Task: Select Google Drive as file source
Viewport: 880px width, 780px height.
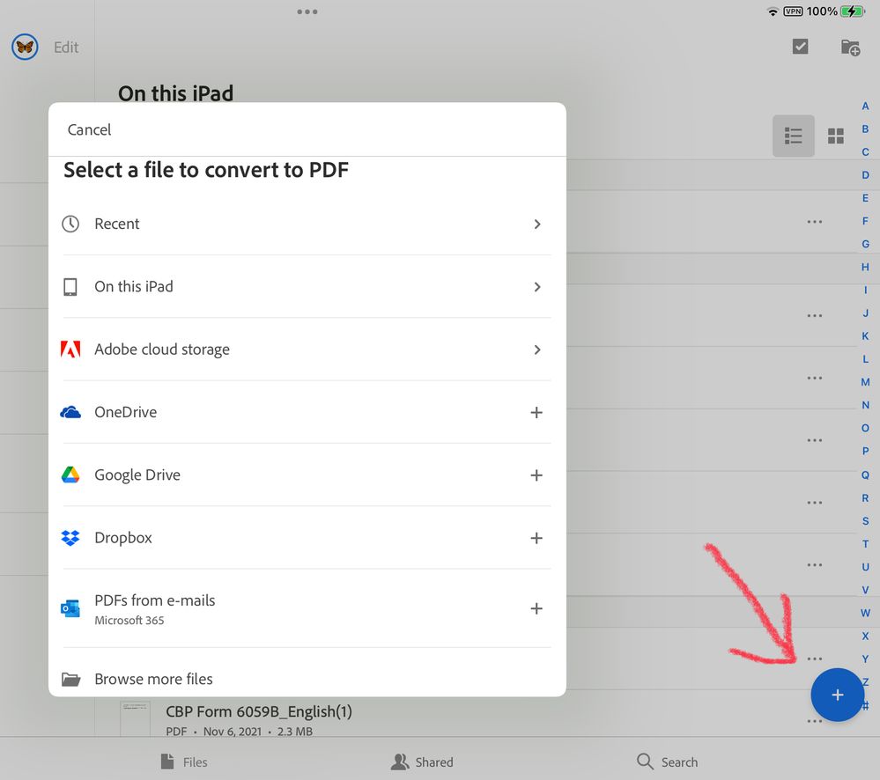Action: (x=307, y=475)
